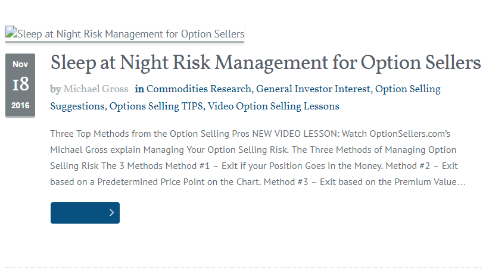Click the word 'by' before the author
Screen dimensions: 486x273
point(55,89)
